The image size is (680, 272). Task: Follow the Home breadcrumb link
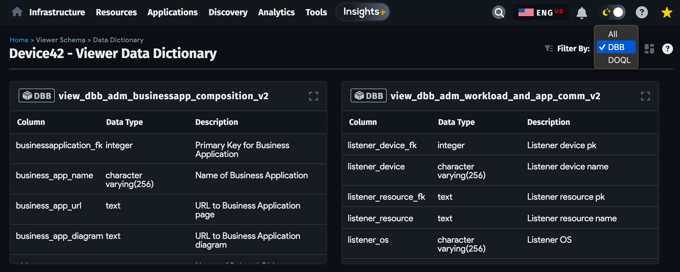[x=19, y=40]
